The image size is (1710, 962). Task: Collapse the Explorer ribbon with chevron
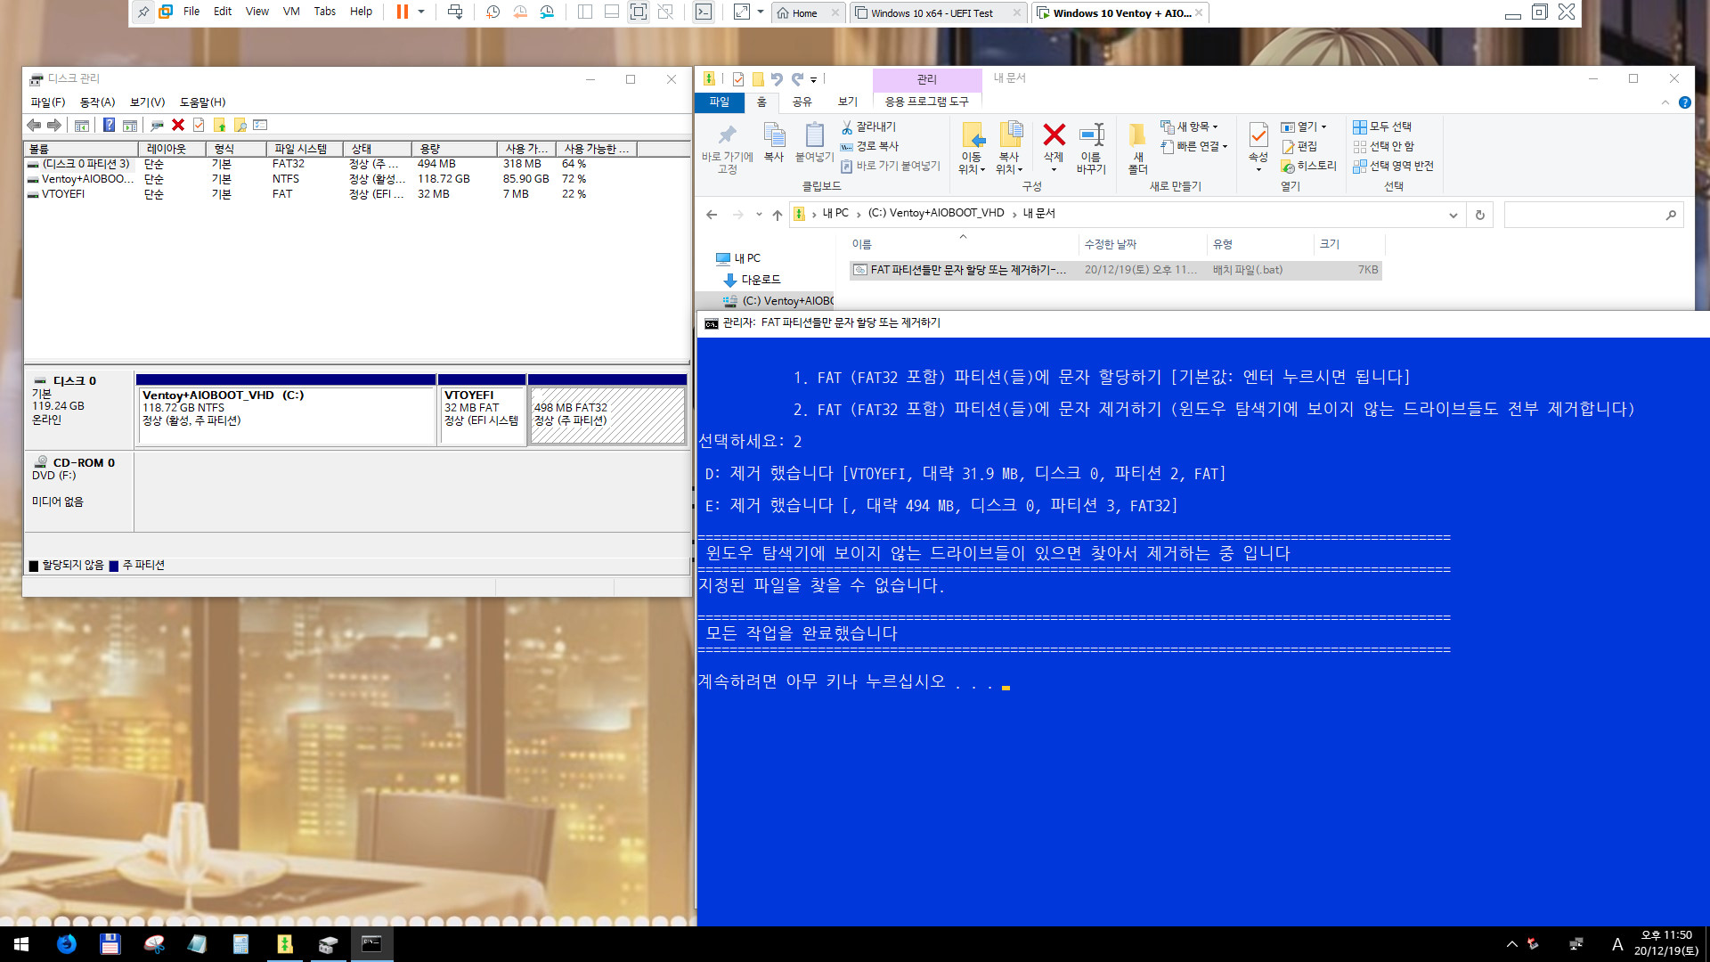click(x=1665, y=102)
